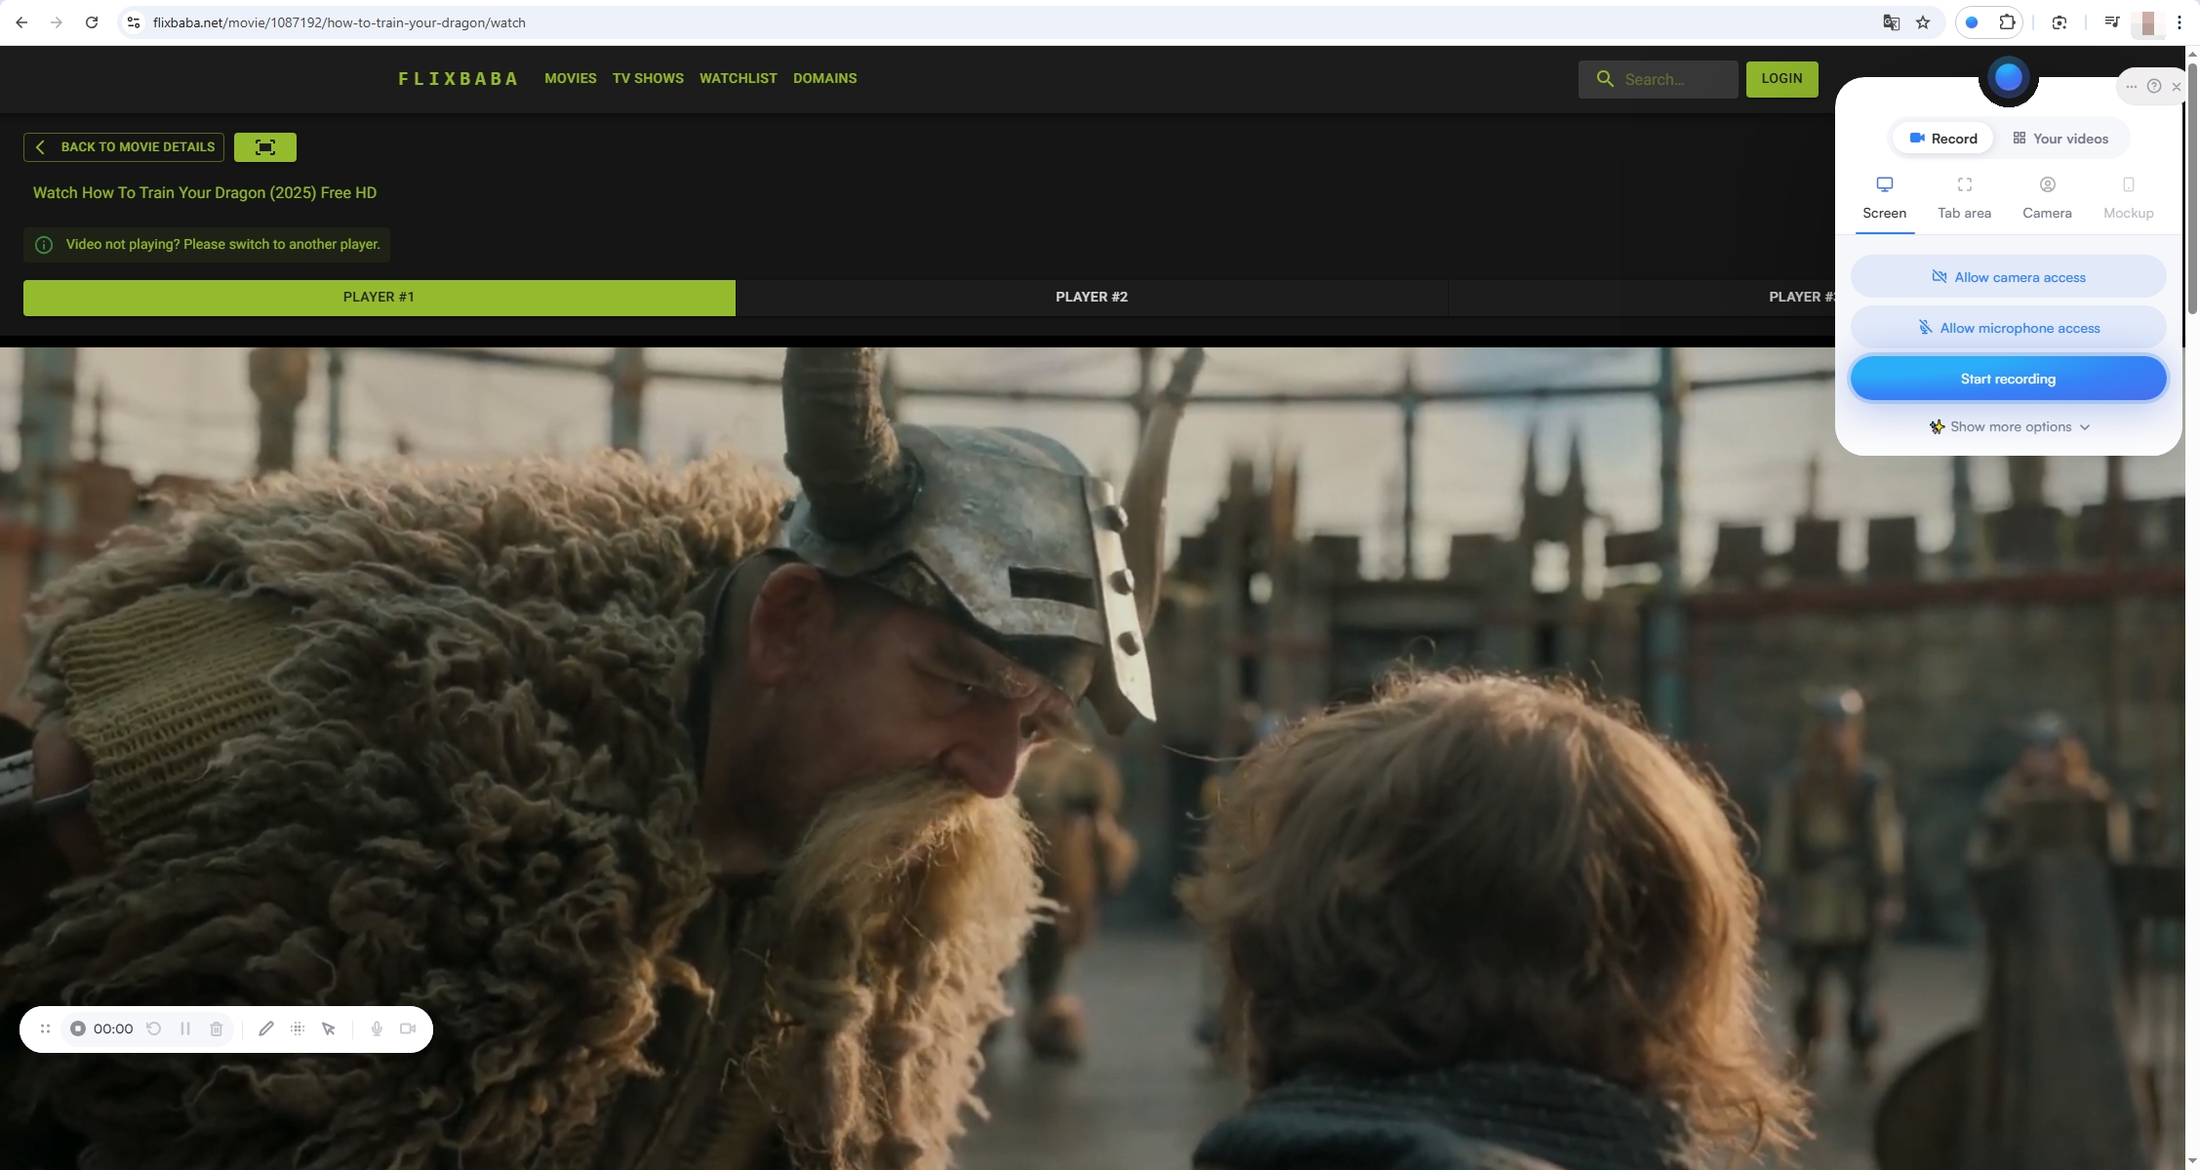This screenshot has width=2200, height=1170.
Task: Open the WATCHLIST page
Action: 738,78
